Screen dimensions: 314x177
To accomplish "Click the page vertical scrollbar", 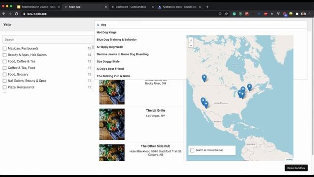I will (313, 87).
